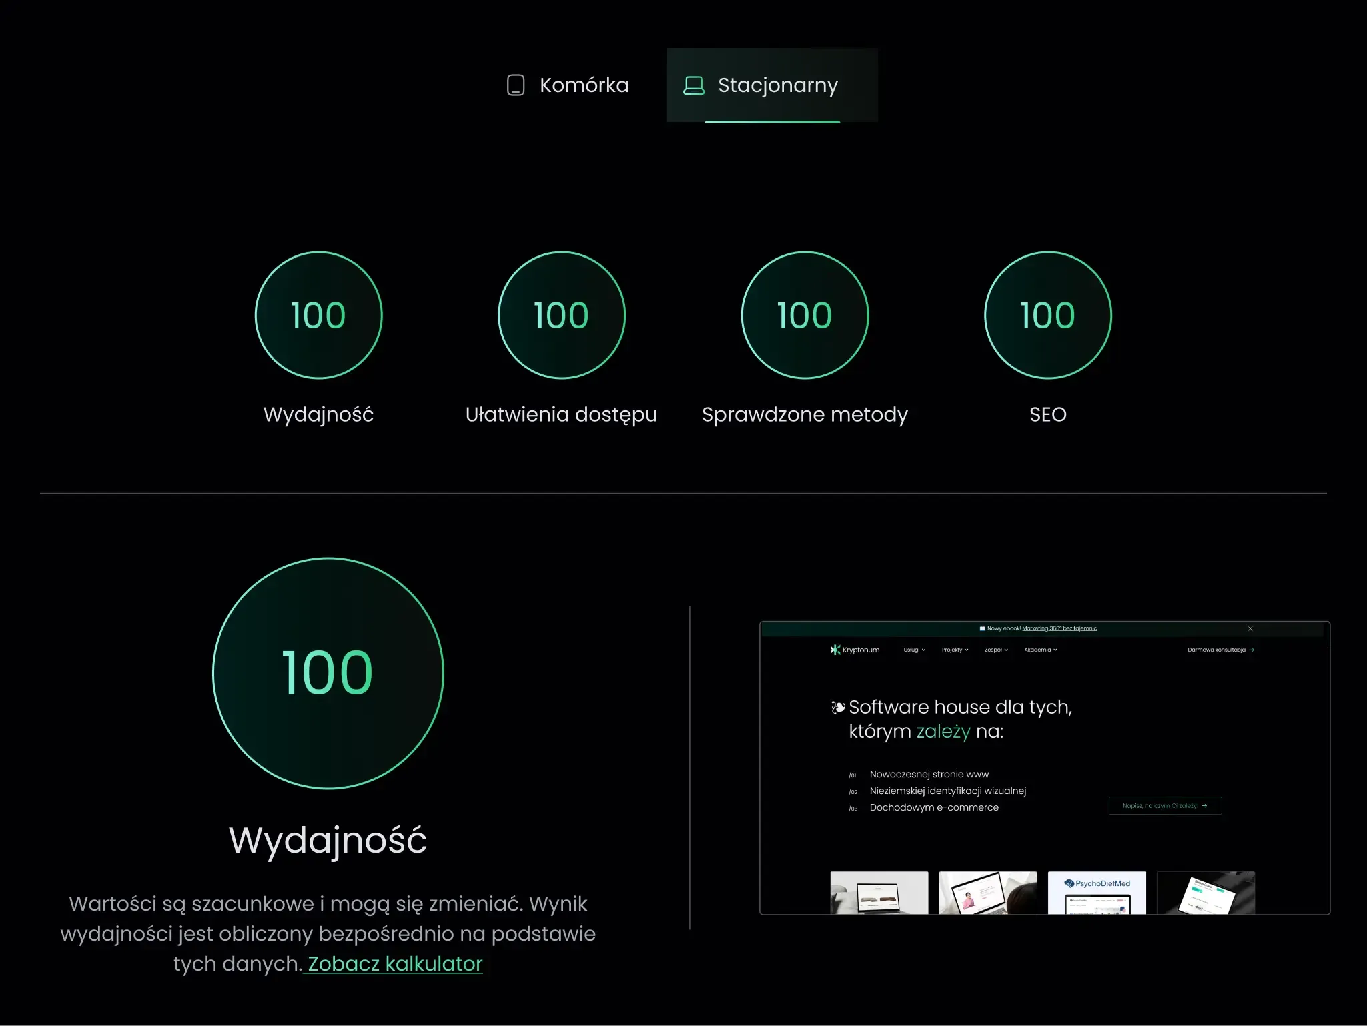Image resolution: width=1367 pixels, height=1026 pixels.
Task: Click the Wydajność 100 score circle
Action: pos(318,315)
